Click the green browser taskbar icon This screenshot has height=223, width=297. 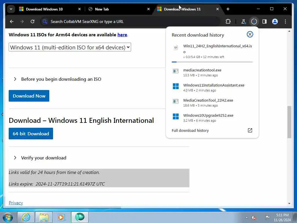[80, 217]
